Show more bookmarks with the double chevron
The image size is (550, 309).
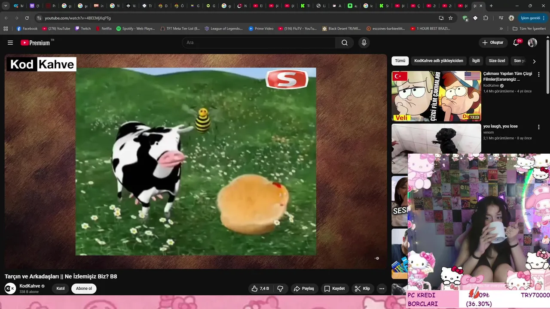[501, 29]
